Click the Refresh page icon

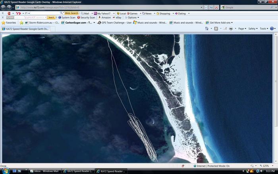[211, 7]
